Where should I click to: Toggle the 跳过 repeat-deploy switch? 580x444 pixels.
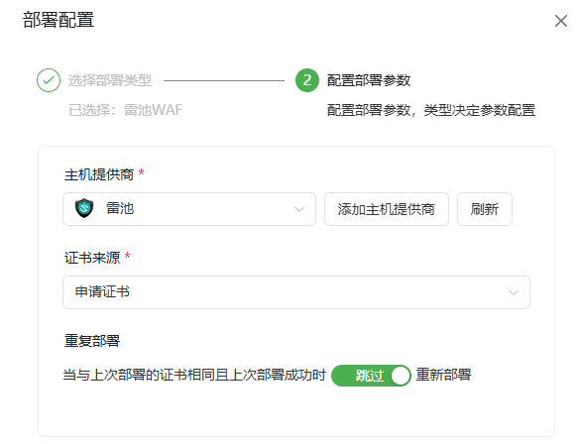point(371,376)
